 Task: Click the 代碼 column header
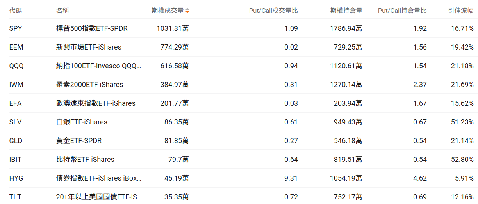tap(16, 11)
